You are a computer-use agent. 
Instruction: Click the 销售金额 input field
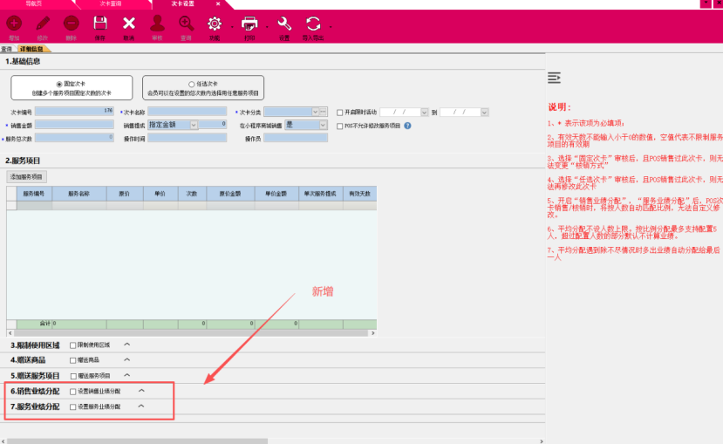(x=74, y=125)
